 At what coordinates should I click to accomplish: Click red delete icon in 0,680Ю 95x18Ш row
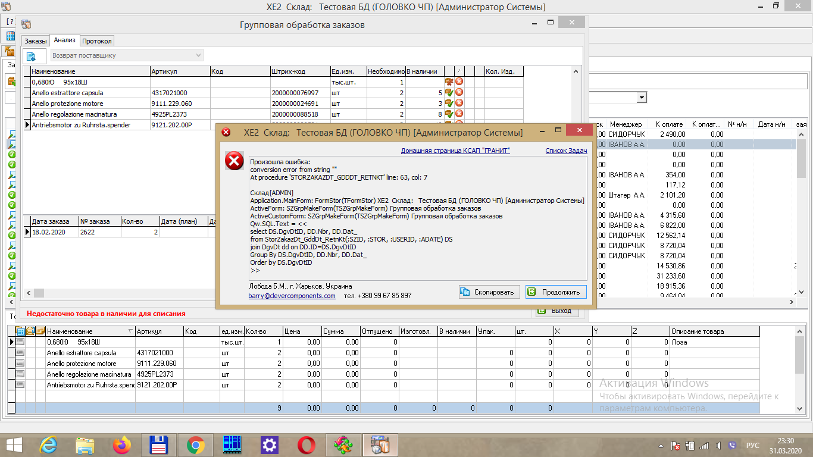pos(459,82)
